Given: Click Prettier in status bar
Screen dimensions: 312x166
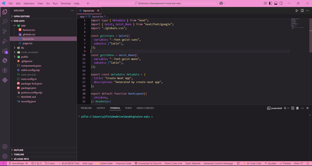Looking at the screenshot, I should tap(285, 163).
